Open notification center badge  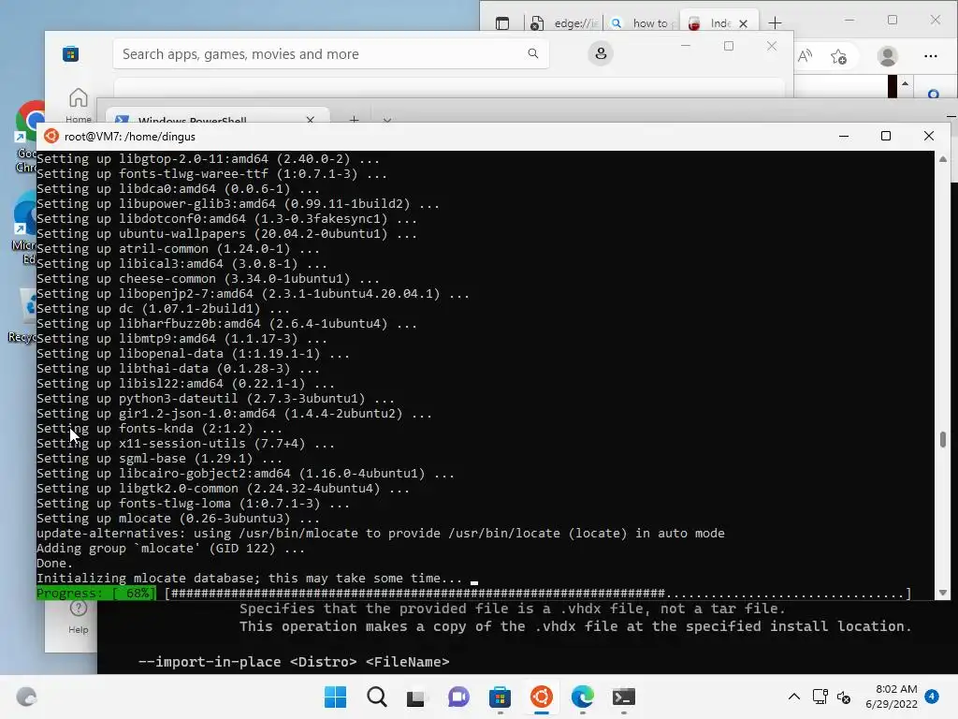click(932, 697)
